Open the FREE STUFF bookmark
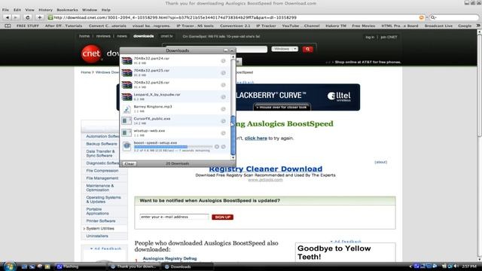Screen dimensions: 482x271 click(28, 26)
